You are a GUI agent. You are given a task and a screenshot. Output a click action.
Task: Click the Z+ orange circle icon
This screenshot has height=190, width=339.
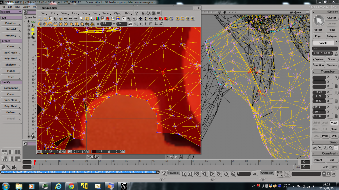point(61,24)
